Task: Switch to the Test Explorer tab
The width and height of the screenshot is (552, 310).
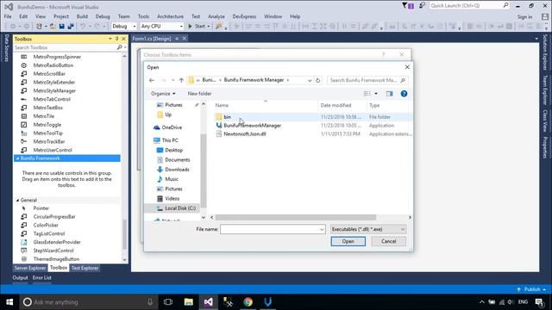Action: pyautogui.click(x=85, y=268)
